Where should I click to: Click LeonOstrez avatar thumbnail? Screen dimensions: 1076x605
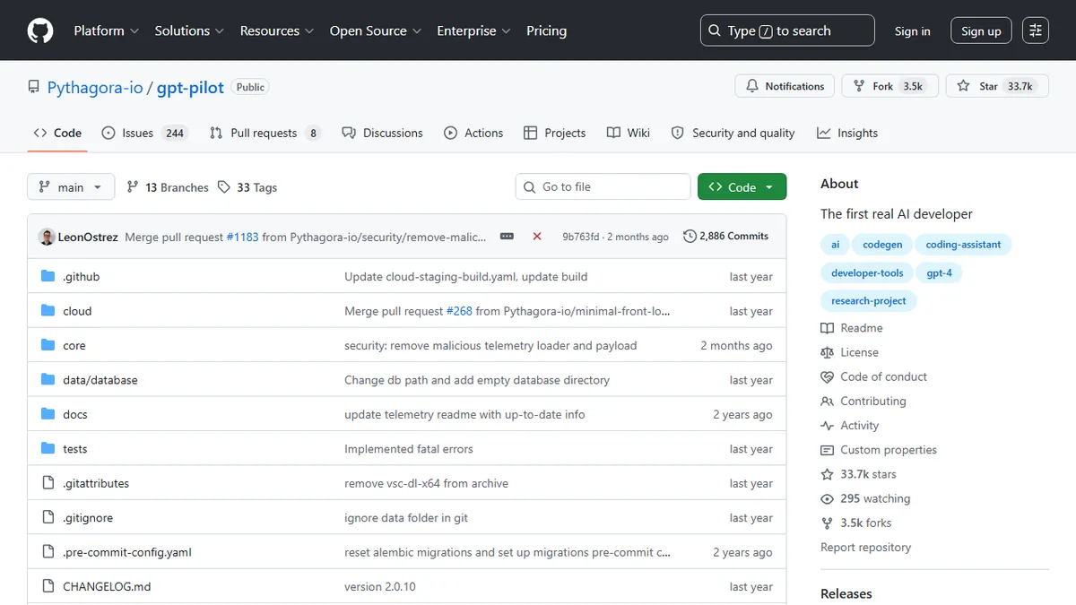(x=47, y=237)
